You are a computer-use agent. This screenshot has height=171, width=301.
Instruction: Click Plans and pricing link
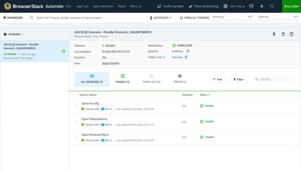pos(206,6)
